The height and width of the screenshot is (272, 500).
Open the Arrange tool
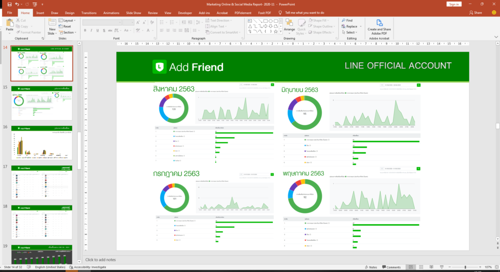point(289,26)
